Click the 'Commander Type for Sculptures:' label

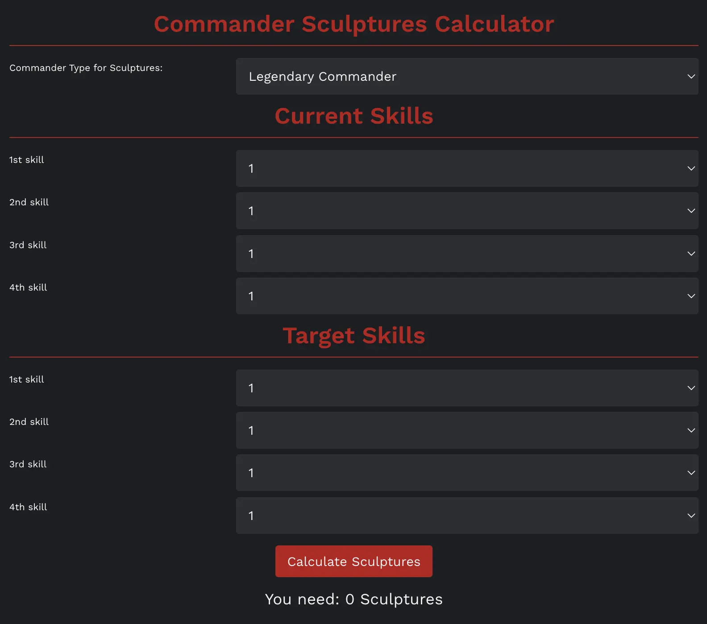(86, 68)
